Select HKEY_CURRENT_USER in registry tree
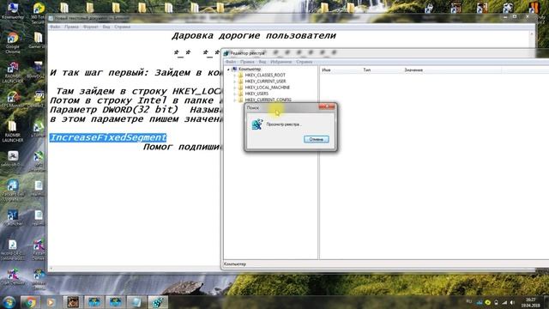The height and width of the screenshot is (309, 549). tap(265, 82)
